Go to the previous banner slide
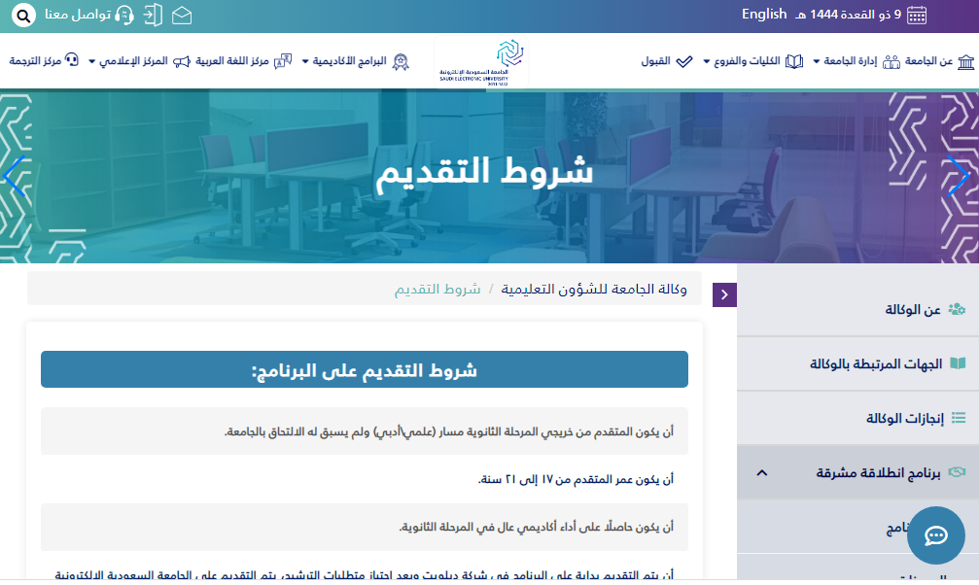This screenshot has width=979, height=585. [15, 176]
